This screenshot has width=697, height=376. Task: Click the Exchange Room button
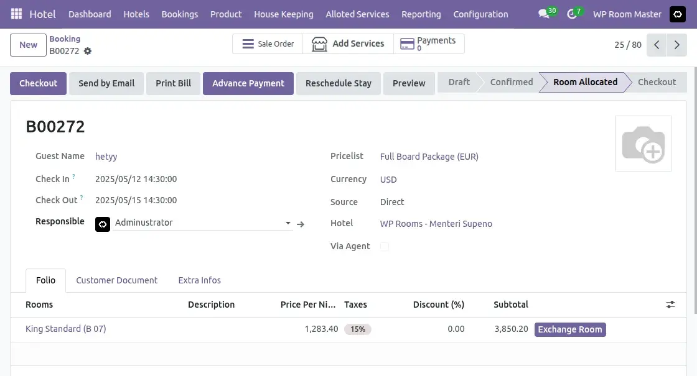[569, 329]
